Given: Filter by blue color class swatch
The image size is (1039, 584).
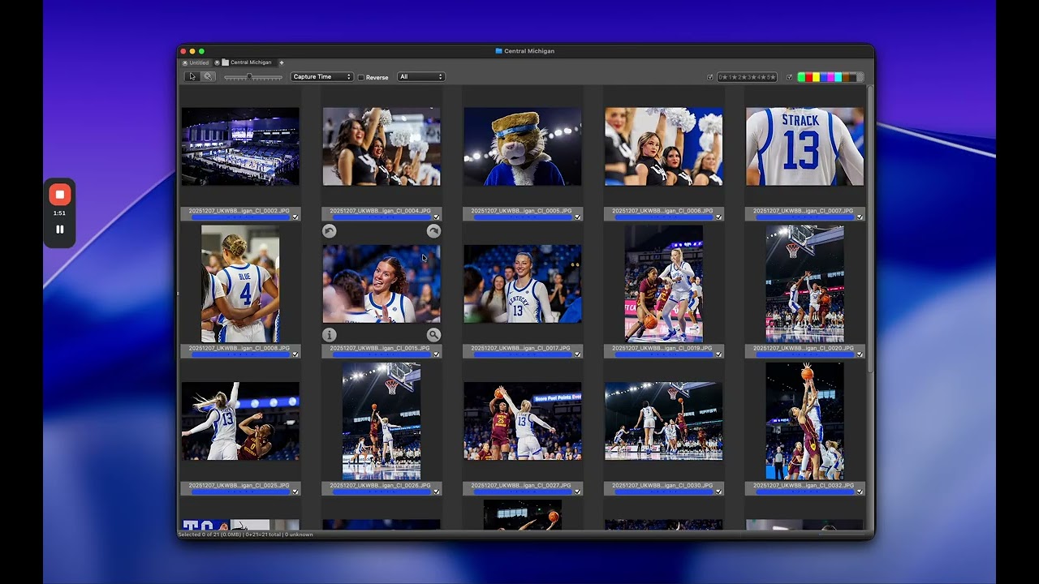Looking at the screenshot, I should (823, 77).
